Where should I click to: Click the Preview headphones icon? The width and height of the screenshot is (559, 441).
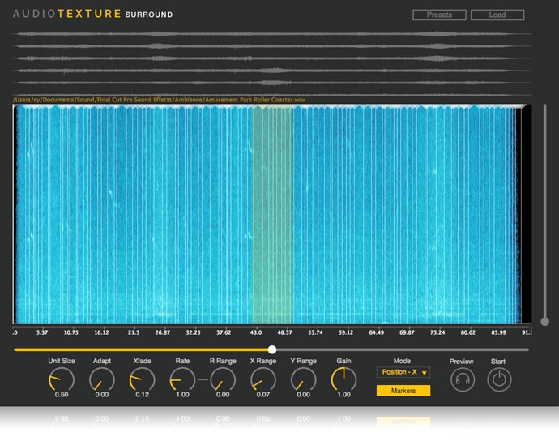[462, 379]
